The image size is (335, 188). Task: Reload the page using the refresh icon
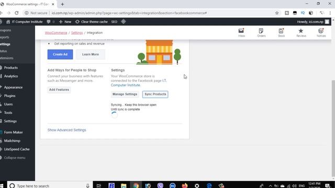pos(17,13)
